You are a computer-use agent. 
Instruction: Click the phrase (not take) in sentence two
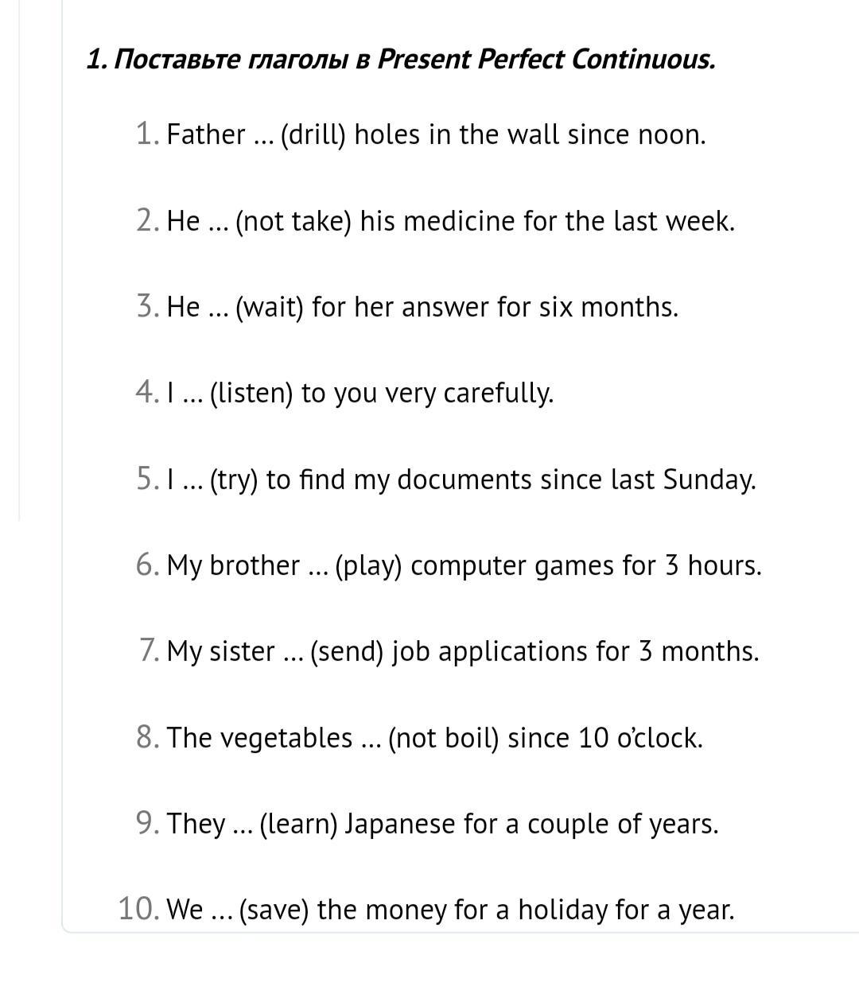293,221
